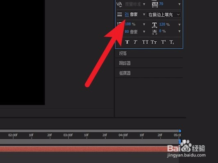Toggle Faux Bold text style

point(127,42)
